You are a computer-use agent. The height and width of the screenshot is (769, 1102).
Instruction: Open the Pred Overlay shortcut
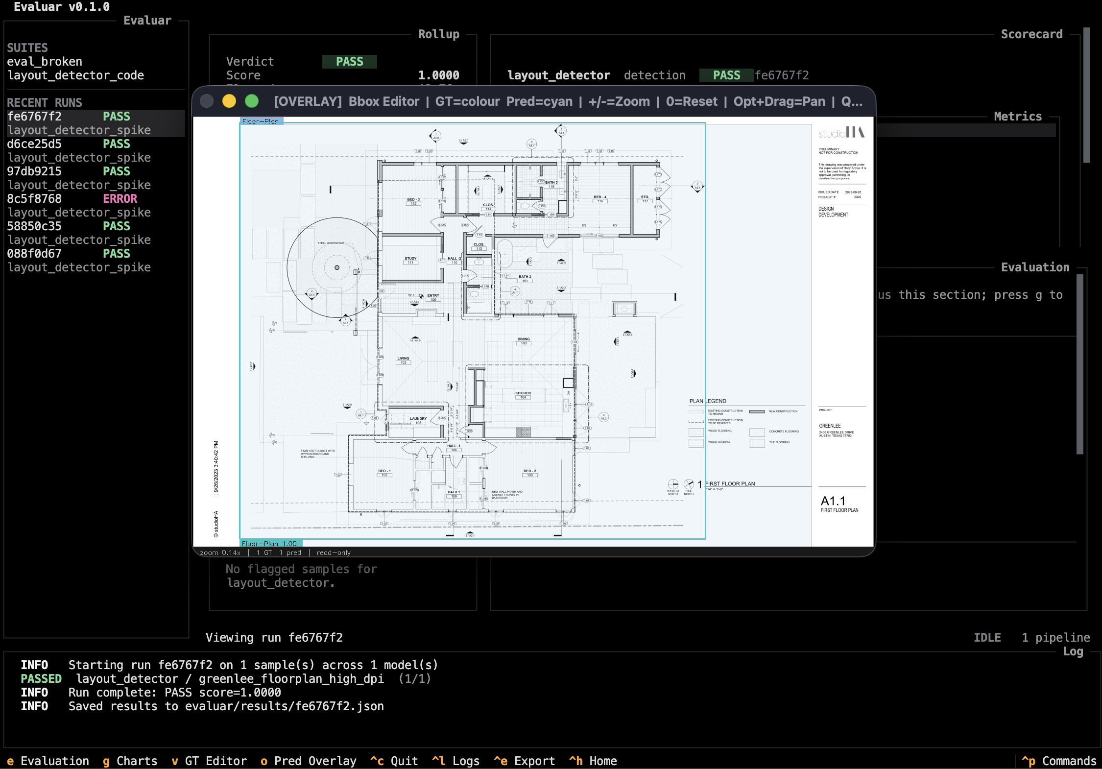[309, 761]
